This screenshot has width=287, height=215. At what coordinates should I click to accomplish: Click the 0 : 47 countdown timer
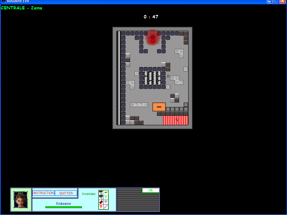(x=151, y=17)
